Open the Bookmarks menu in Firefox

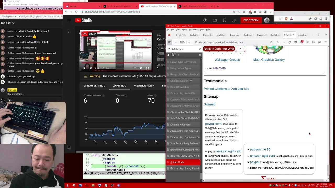(x=194, y=30)
